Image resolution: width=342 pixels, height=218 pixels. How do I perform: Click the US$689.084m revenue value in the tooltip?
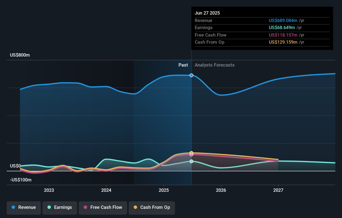click(283, 20)
